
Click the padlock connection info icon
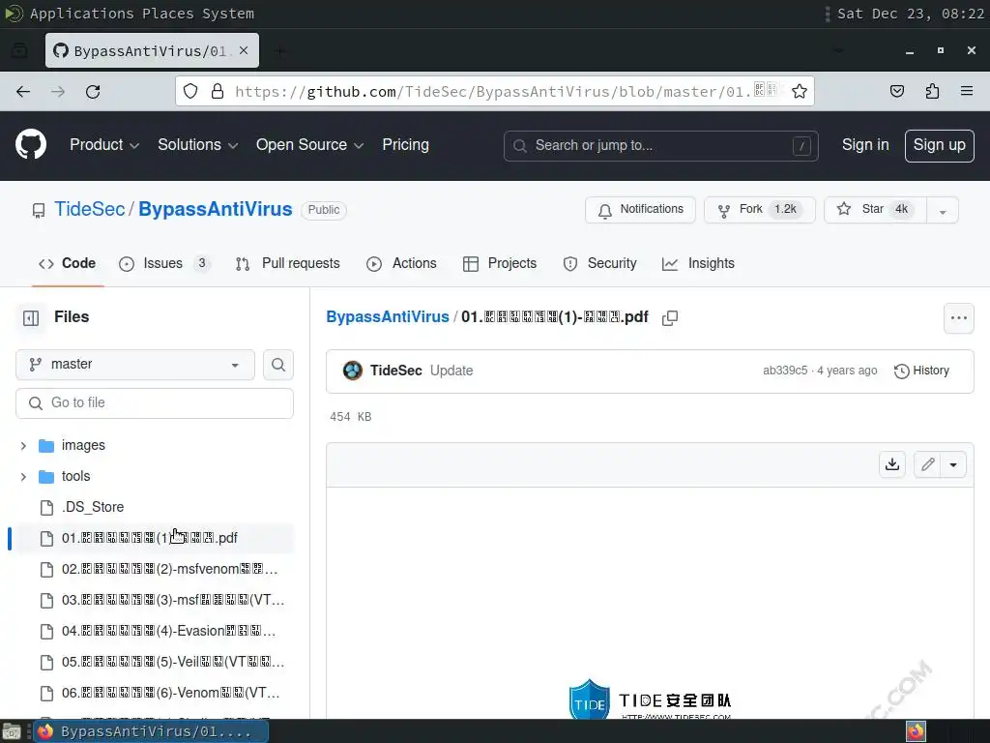point(218,92)
